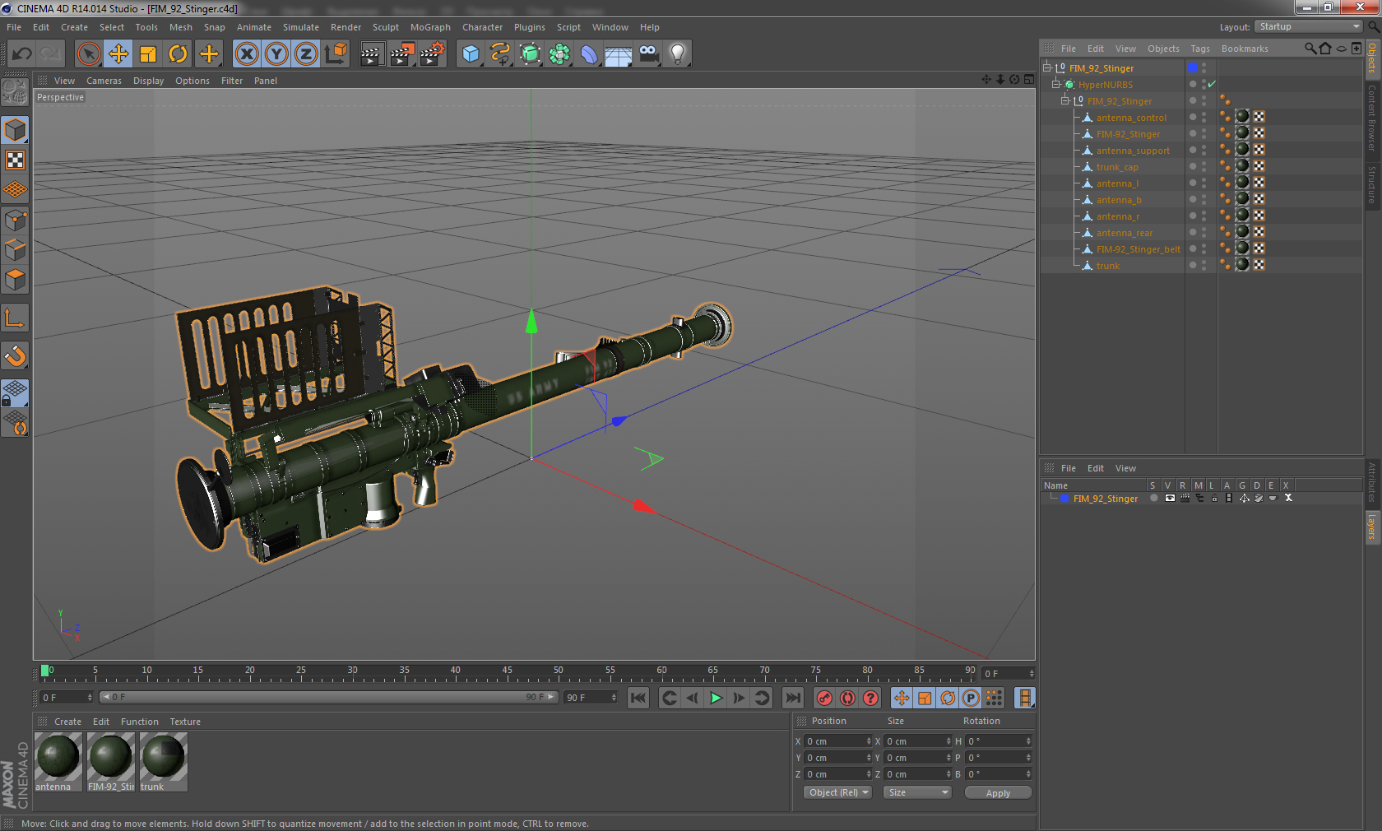Open the spline tools icon
The image size is (1382, 831).
coord(500,54)
